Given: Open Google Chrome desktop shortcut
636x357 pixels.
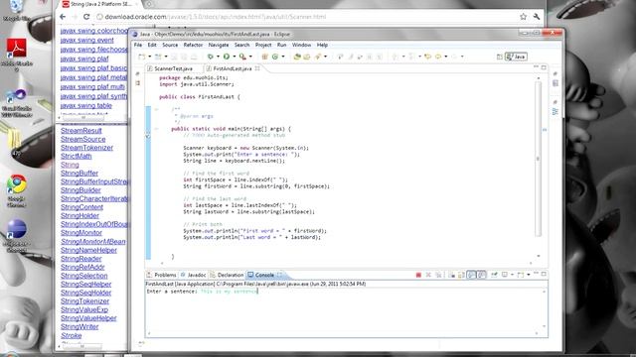Looking at the screenshot, I should (17, 190).
